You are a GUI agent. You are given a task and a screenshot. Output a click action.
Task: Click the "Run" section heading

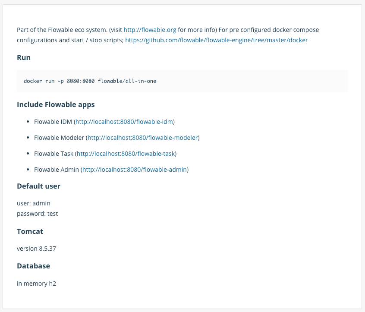pyautogui.click(x=24, y=57)
